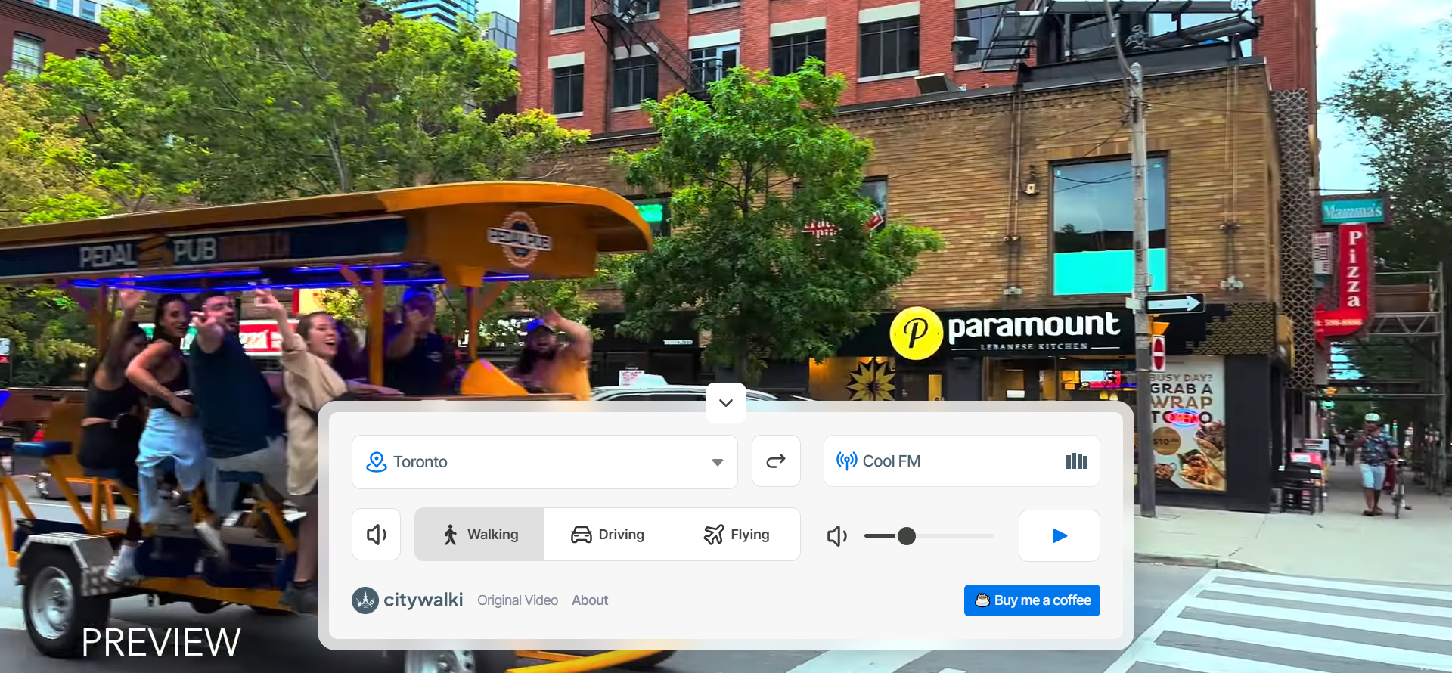The image size is (1452, 673).
Task: Click the location pin icon beside Toronto
Action: coord(376,461)
